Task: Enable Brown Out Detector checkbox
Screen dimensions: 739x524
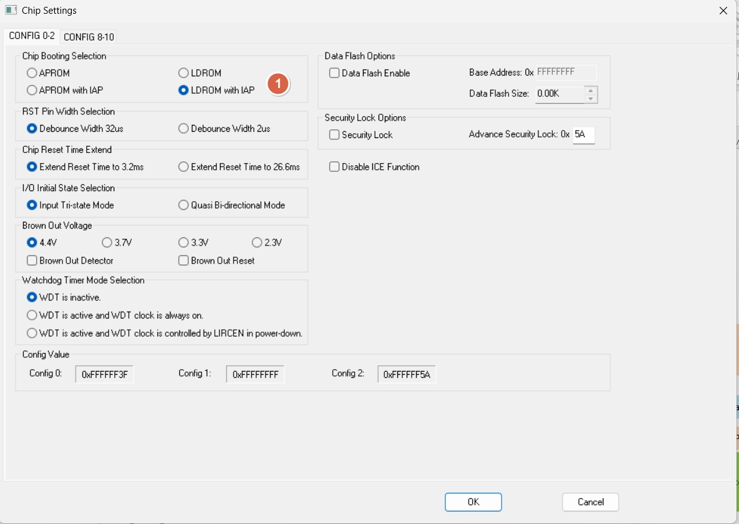Action: tap(32, 260)
